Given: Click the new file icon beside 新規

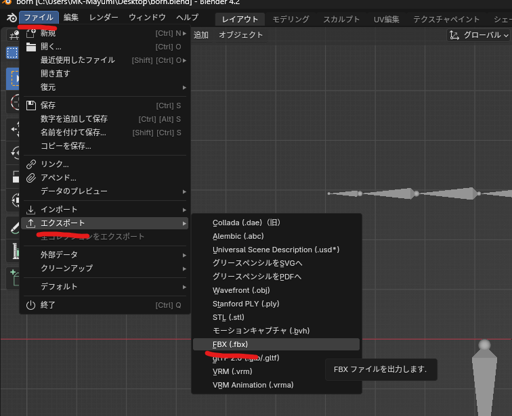Looking at the screenshot, I should pyautogui.click(x=30, y=33).
